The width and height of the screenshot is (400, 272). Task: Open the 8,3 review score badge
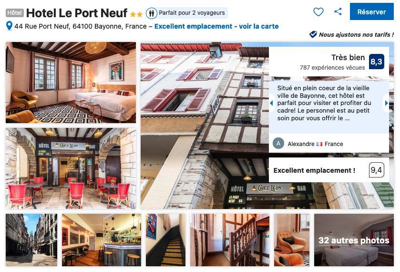point(377,62)
